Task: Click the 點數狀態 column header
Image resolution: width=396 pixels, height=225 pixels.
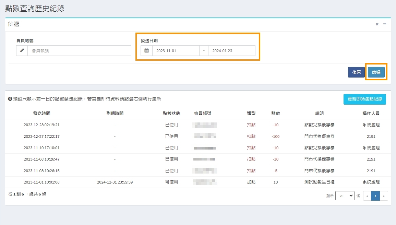Action: pyautogui.click(x=171, y=114)
